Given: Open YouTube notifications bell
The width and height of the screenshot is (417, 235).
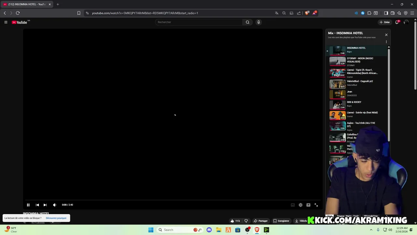Looking at the screenshot, I should (x=397, y=22).
